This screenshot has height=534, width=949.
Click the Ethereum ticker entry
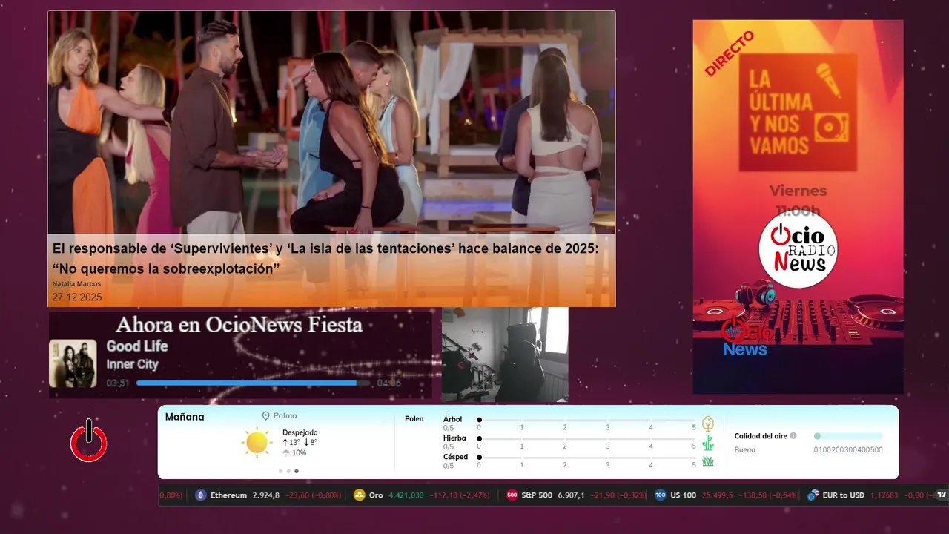268,495
